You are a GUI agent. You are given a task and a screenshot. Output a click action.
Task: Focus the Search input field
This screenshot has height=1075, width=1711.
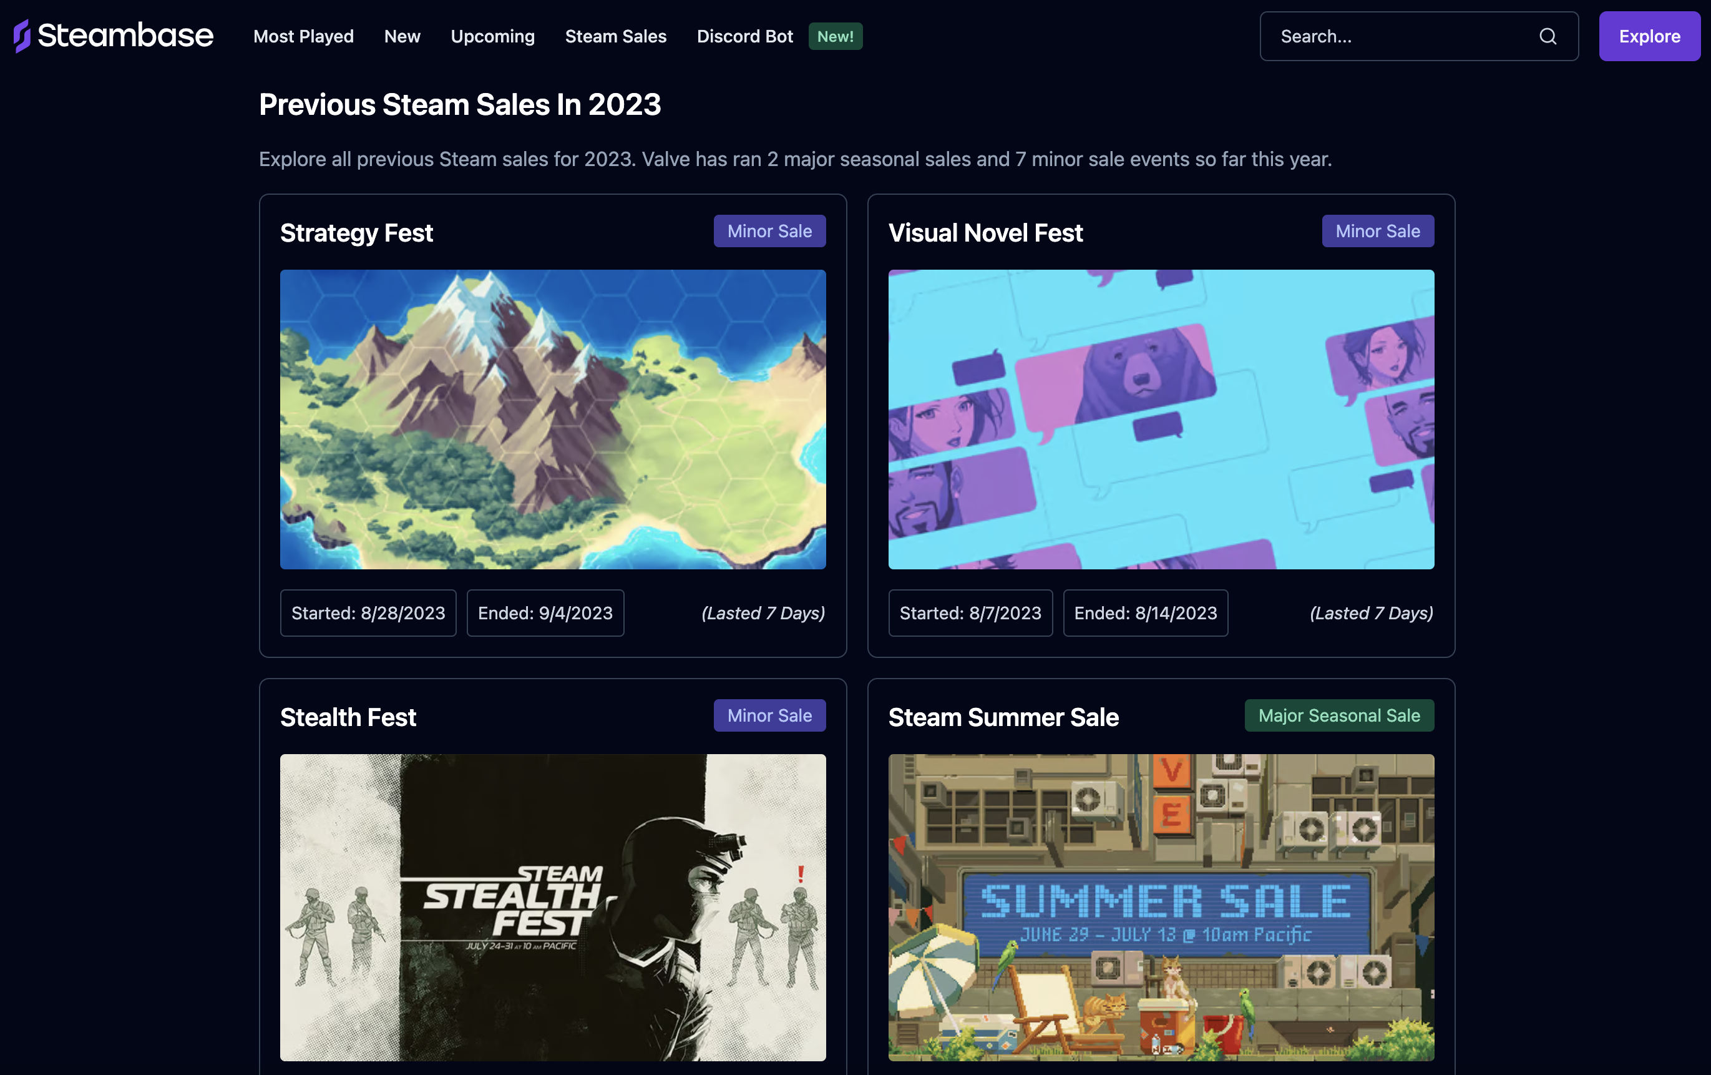point(1419,36)
